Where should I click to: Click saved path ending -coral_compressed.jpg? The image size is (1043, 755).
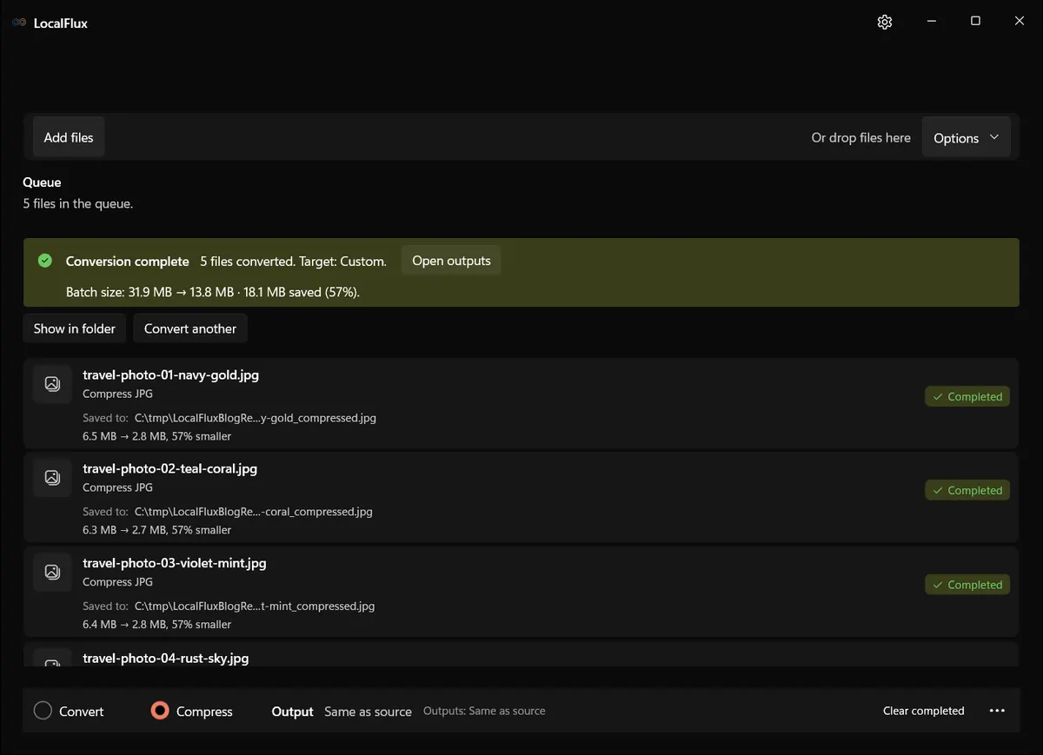[254, 512]
